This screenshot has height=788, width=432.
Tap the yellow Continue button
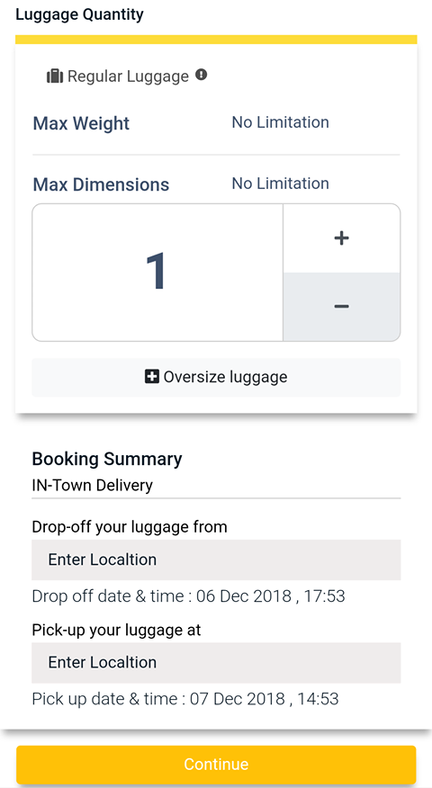(x=216, y=765)
